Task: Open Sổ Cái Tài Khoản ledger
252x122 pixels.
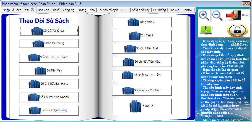Action: pos(49,31)
